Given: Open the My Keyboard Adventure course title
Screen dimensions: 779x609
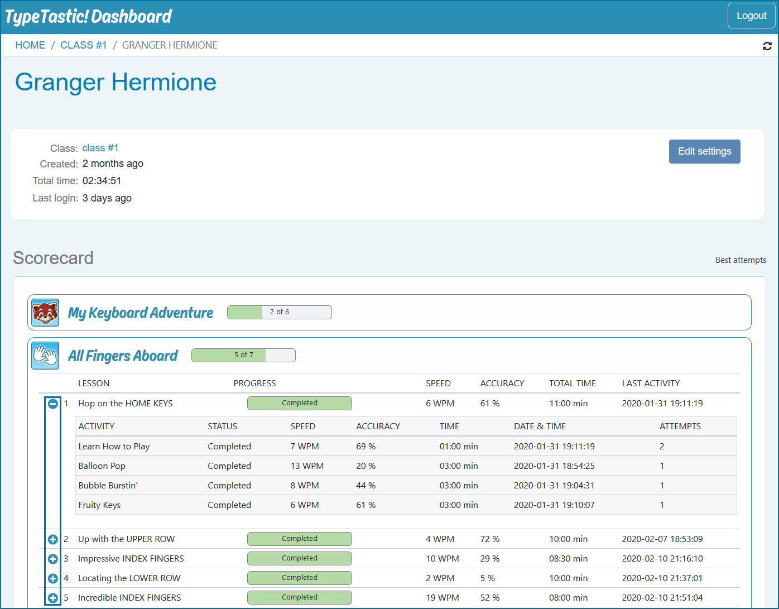Looking at the screenshot, I should click(141, 313).
